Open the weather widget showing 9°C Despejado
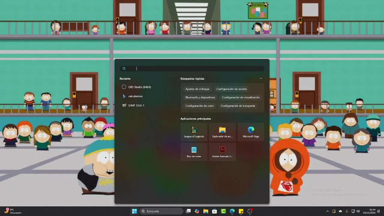Image resolution: width=384 pixels, height=216 pixels. (x=13, y=211)
